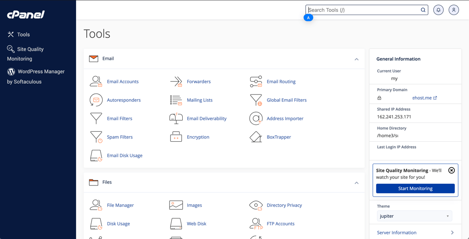The width and height of the screenshot is (469, 239).
Task: Click the search magnifier icon
Action: [x=423, y=10]
